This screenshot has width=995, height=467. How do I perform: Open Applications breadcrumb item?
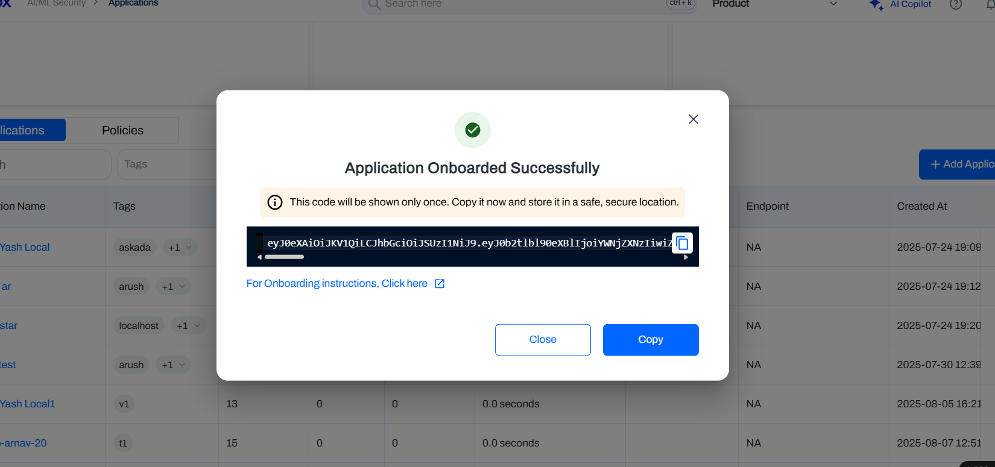(x=133, y=4)
